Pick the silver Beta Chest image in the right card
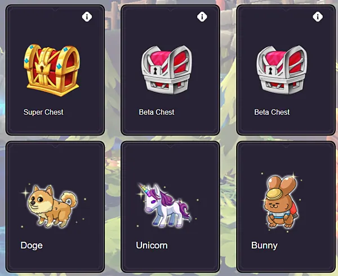This screenshot has height=276, width=338. tap(282, 70)
